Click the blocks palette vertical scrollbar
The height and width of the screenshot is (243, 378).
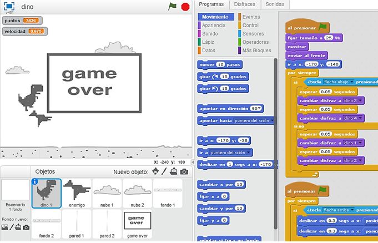coord(275,144)
